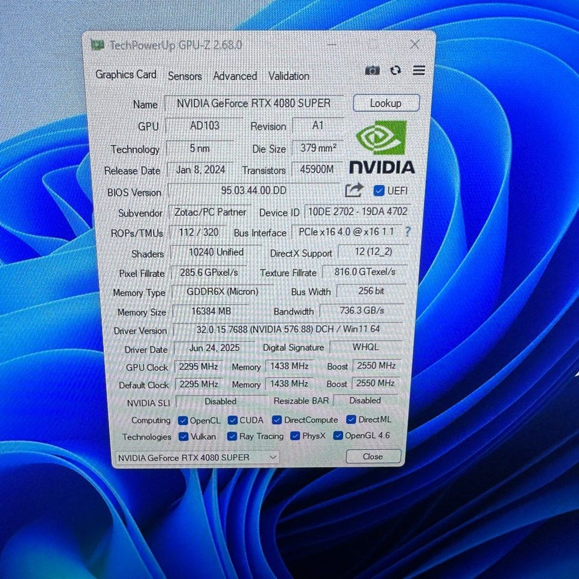Image resolution: width=579 pixels, height=579 pixels.
Task: Click the Shaders value 10240 Unified
Action: pos(216,253)
